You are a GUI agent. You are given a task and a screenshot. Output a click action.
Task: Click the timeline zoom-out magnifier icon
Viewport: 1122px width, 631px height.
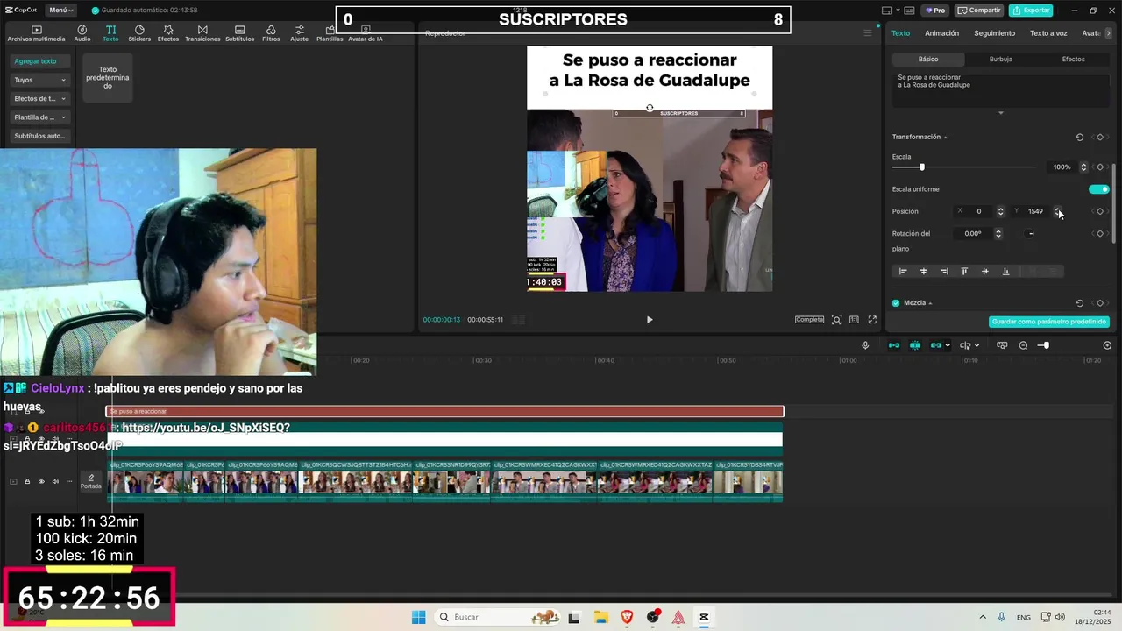pos(1023,345)
